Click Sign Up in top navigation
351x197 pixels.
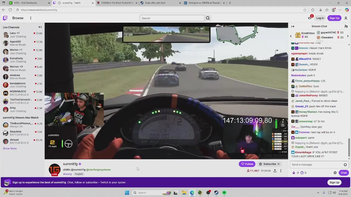(x=334, y=18)
